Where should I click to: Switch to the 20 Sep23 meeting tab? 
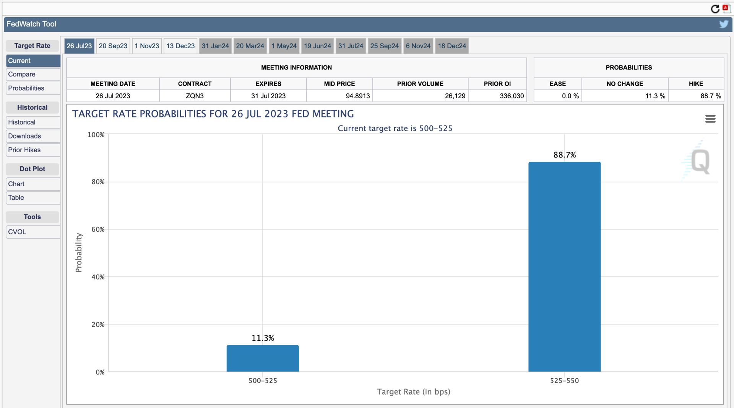(113, 46)
